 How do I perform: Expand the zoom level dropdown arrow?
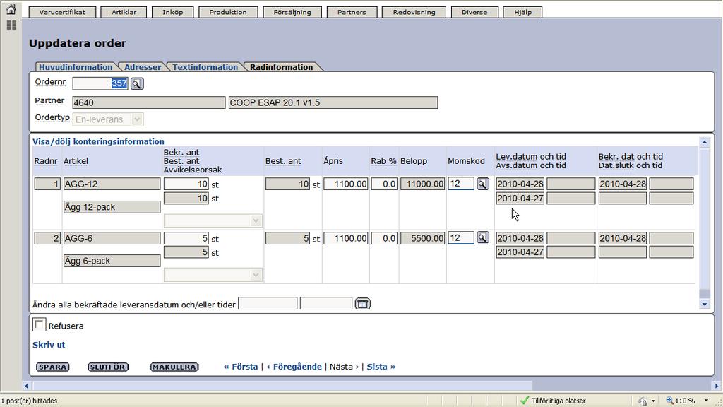tap(706, 400)
